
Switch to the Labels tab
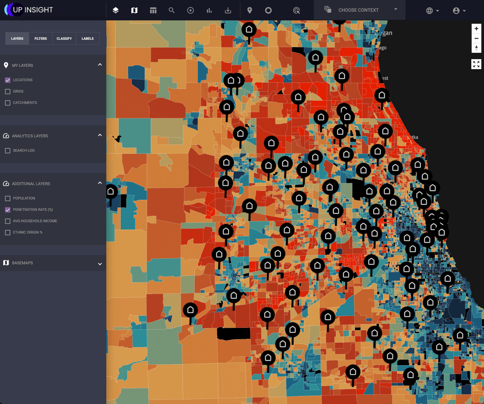click(x=88, y=38)
